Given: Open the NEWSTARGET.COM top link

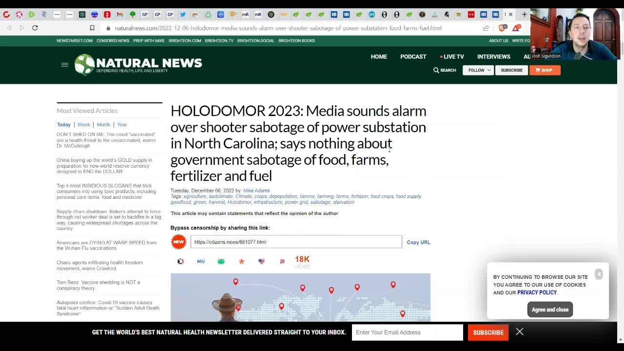Looking at the screenshot, I should tap(75, 40).
